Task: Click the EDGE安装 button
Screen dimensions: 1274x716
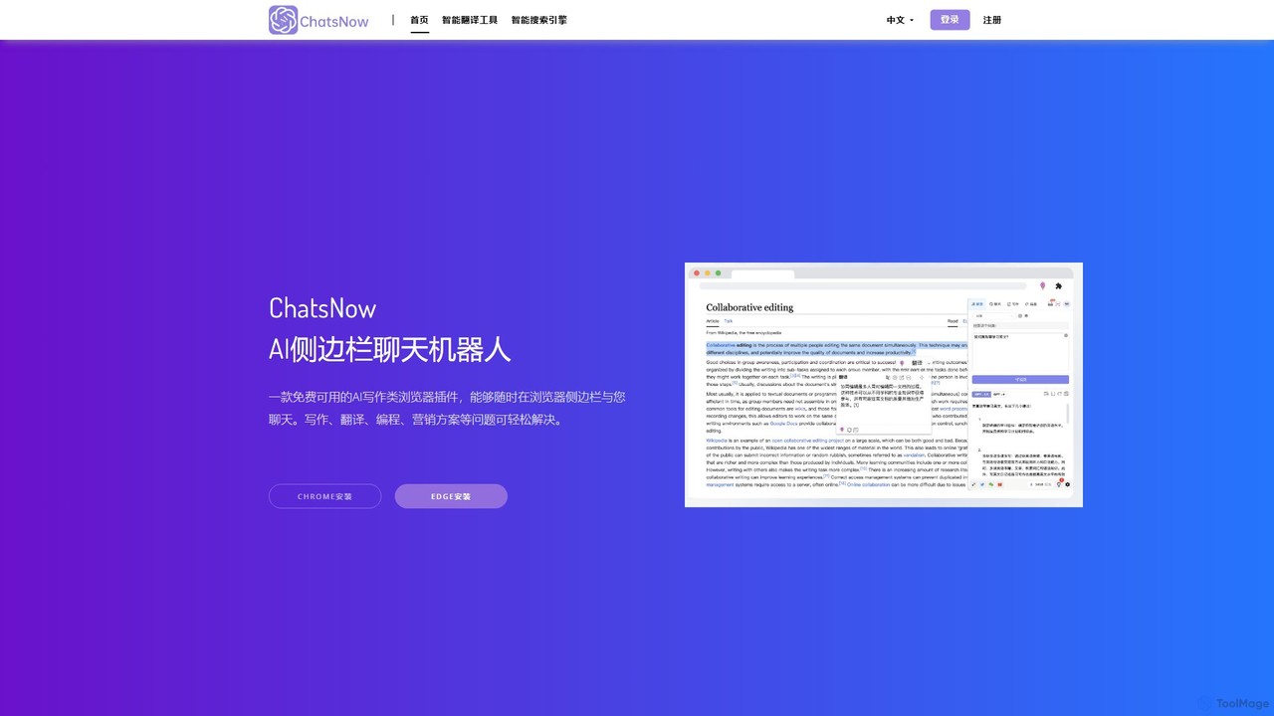Action: 451,496
